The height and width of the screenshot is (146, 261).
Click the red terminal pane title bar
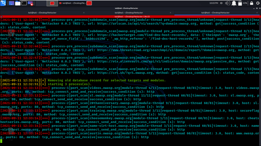point(130,17)
